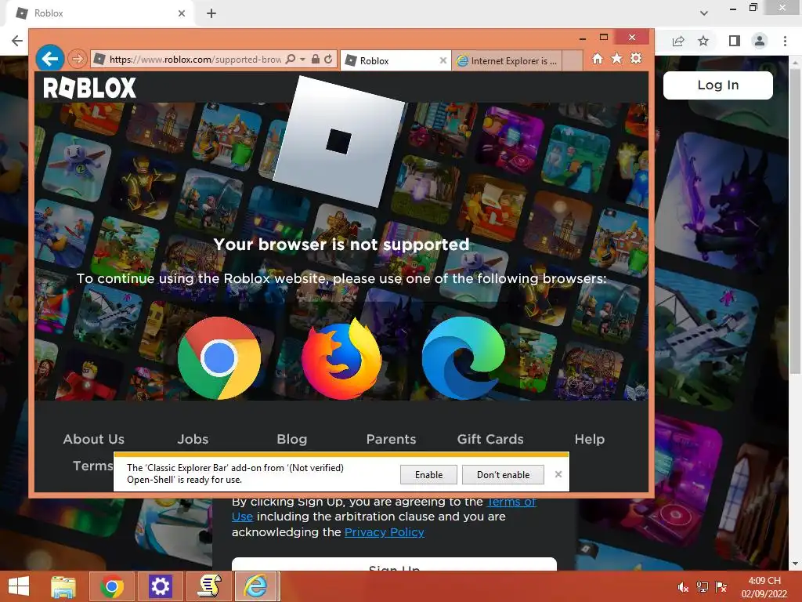Click the Chrome page vertical scrollbar
Screen dimensions: 802x602
click(x=796, y=220)
